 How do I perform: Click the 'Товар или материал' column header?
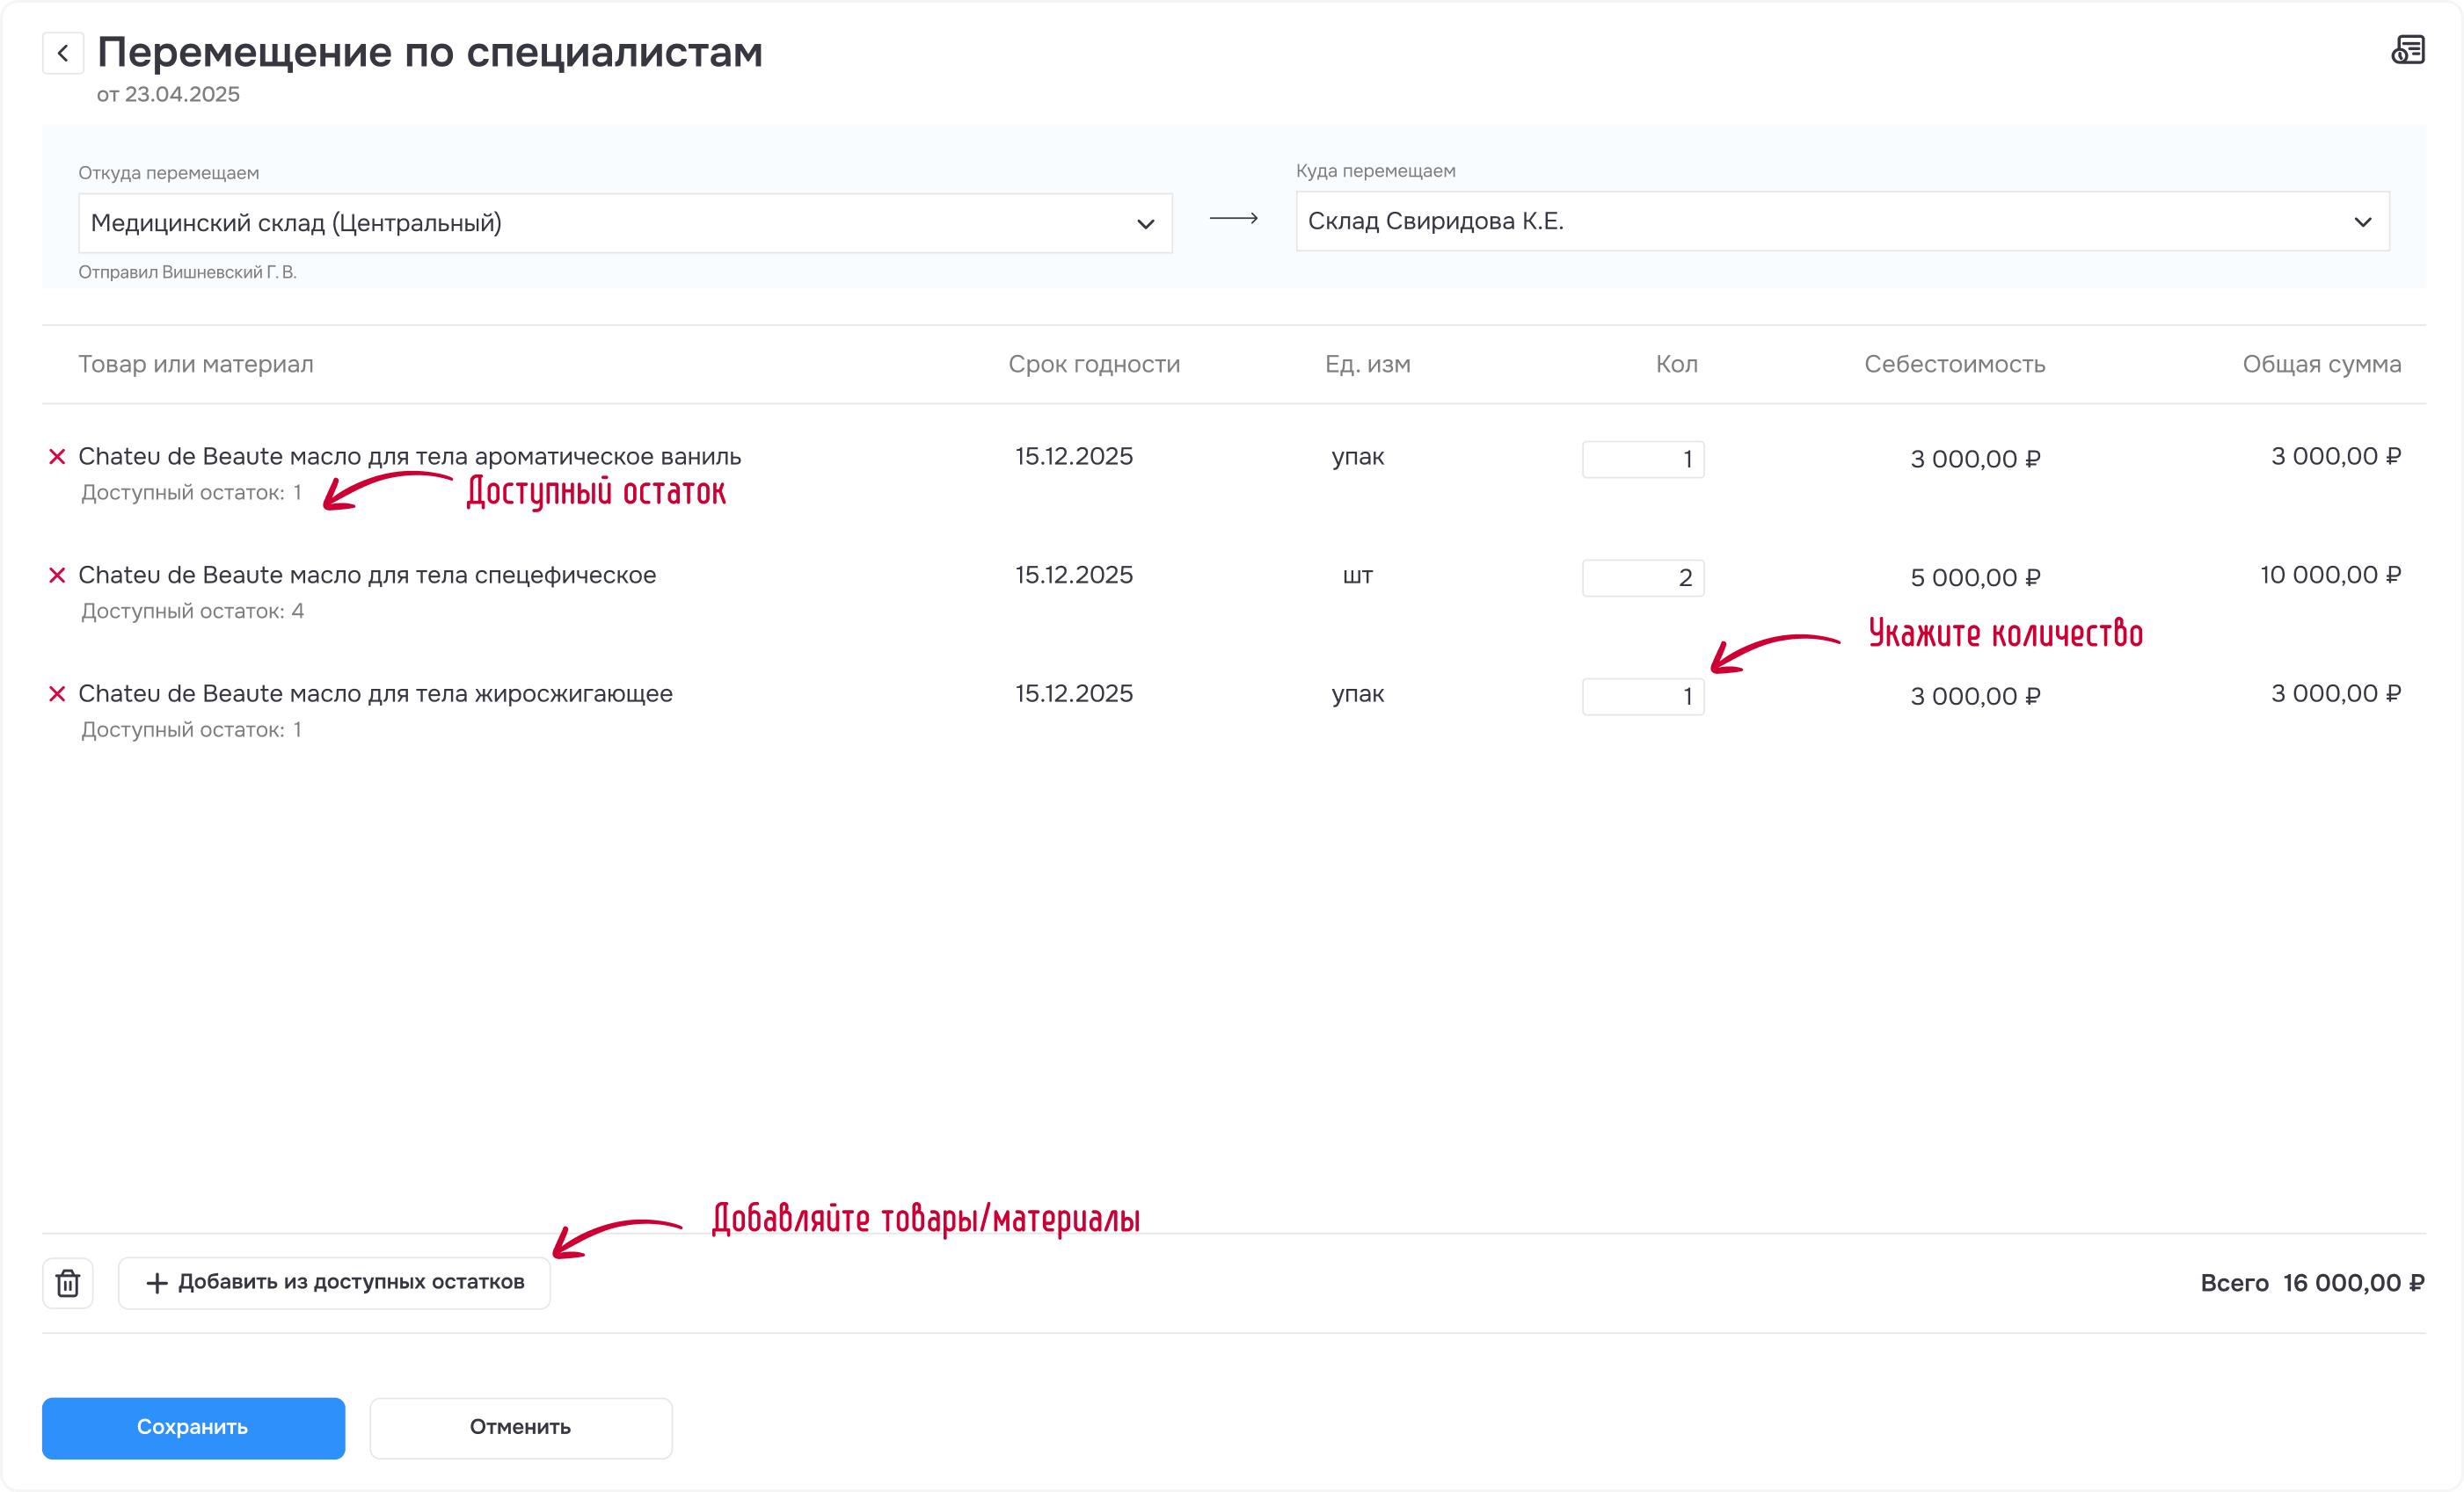(196, 365)
